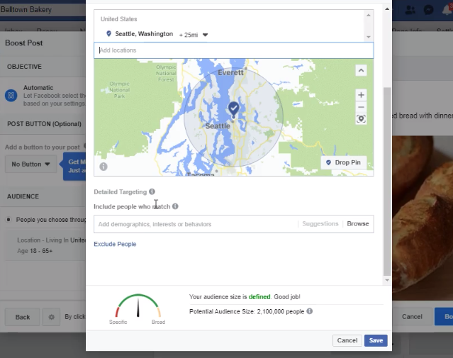Screen dimensions: 453x358
Task: Click the map locate-me target icon
Action: pyautogui.click(x=361, y=119)
